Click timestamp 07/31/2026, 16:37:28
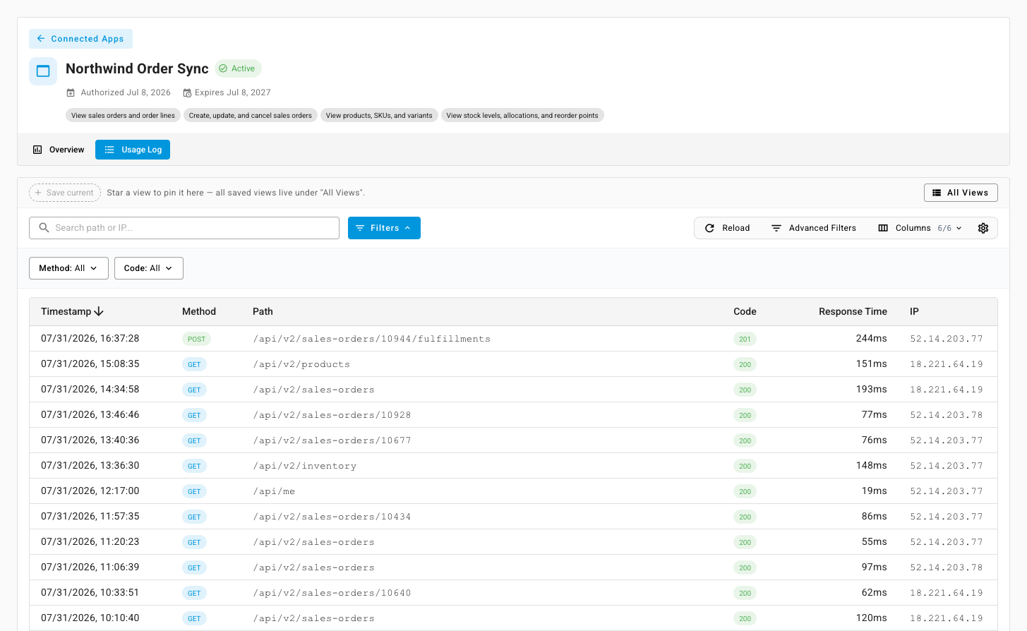The image size is (1027, 631). click(x=90, y=339)
